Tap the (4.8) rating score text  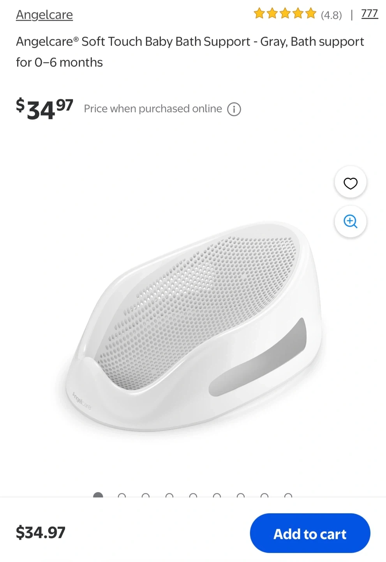[x=331, y=15]
